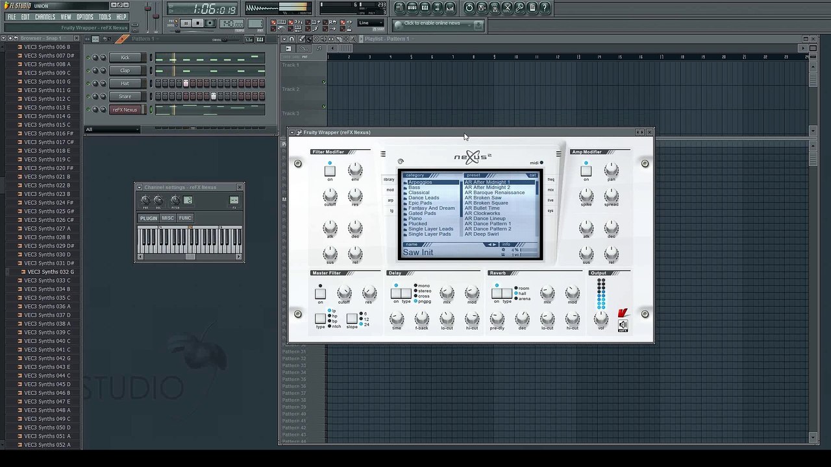Viewport: 831px width, 467px height.
Task: Toggle the Reverb on button
Action: tap(497, 293)
